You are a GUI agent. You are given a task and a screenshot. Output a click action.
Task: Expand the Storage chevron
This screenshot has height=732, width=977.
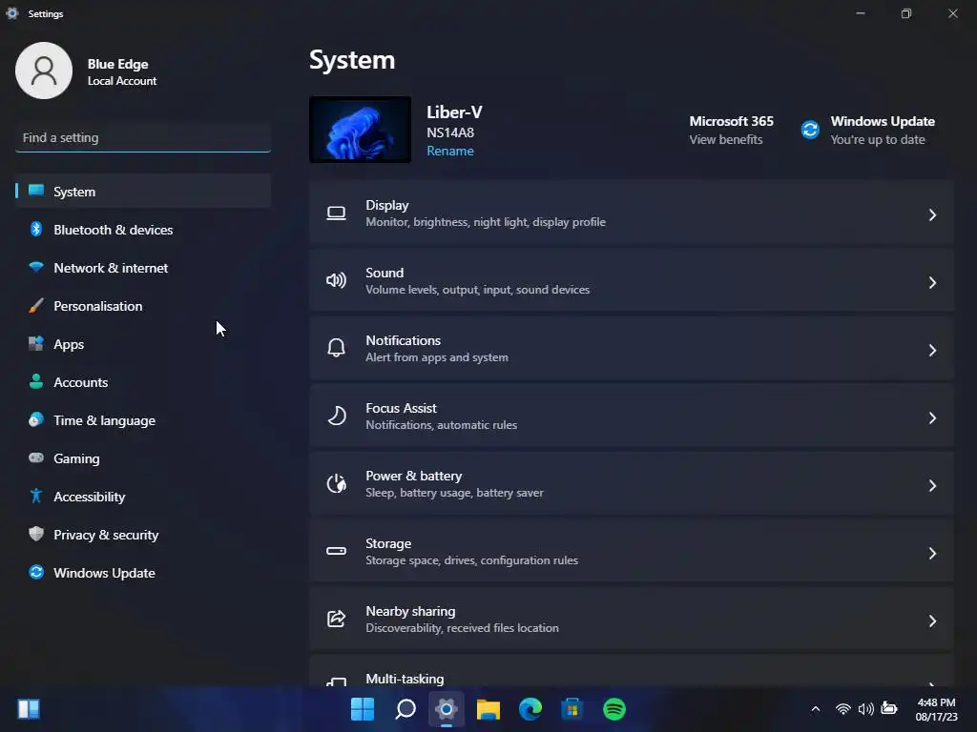coord(932,554)
